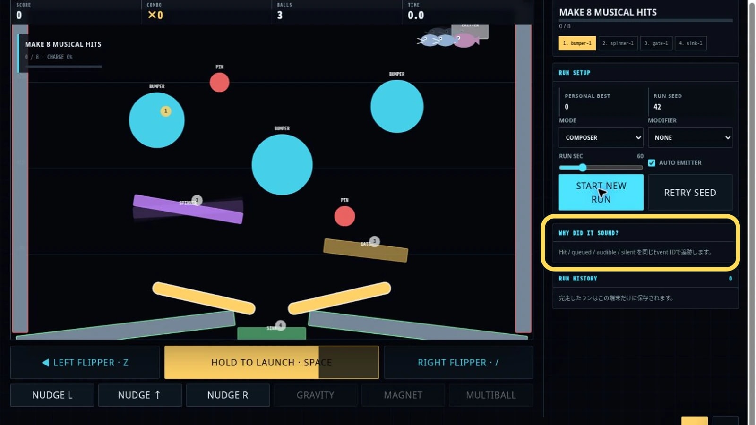Open the Modifier dropdown showing None
Viewport: 756px width, 425px height.
coord(690,137)
